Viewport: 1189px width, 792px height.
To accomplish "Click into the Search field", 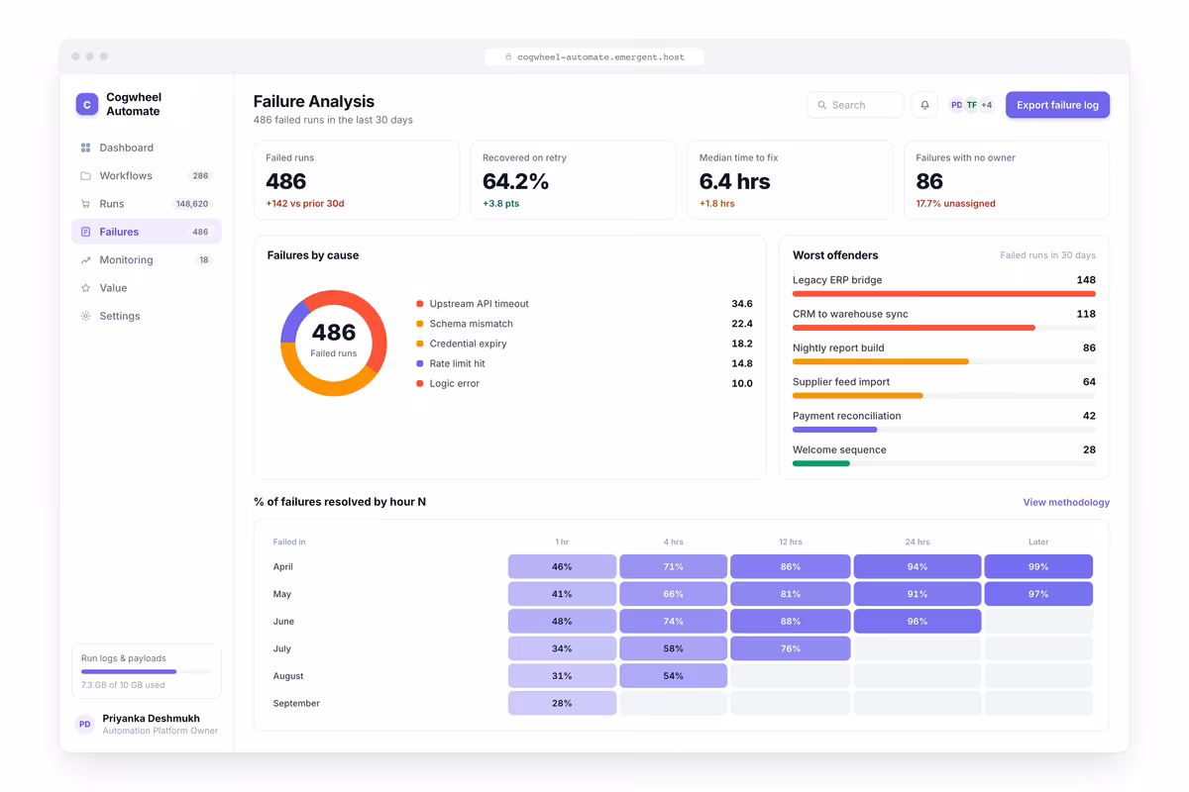I will [x=855, y=105].
